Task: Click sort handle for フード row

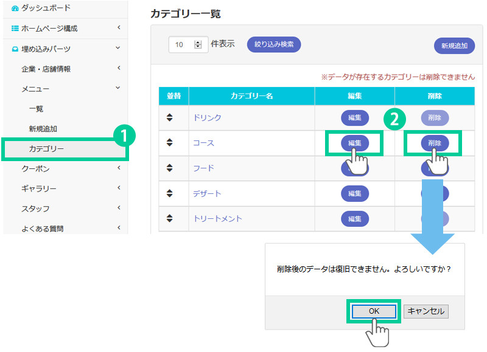Action: pos(170,168)
